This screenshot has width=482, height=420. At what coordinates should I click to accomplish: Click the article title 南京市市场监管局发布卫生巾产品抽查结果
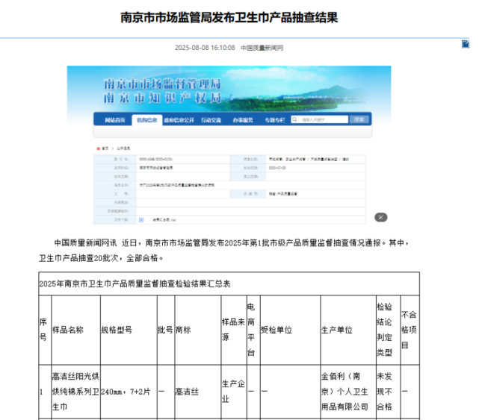pyautogui.click(x=229, y=17)
